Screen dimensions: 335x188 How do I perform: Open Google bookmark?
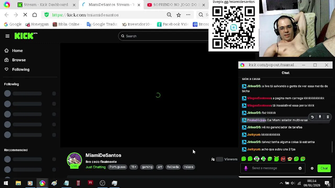(13, 24)
